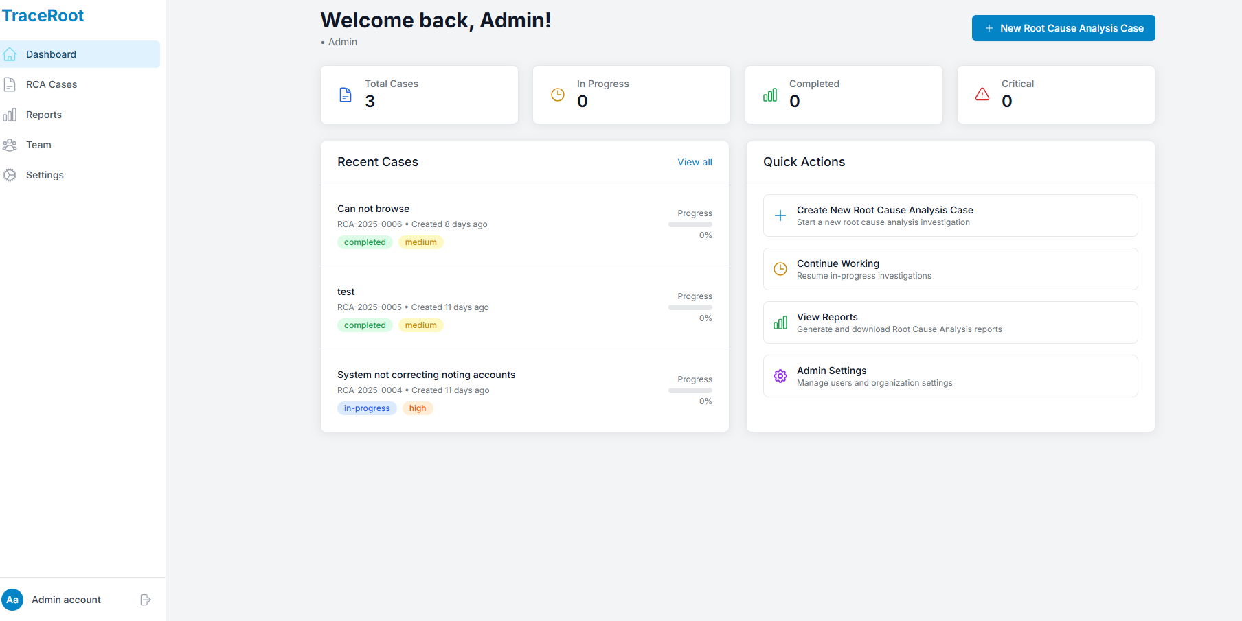Select the View Reports quick action
Viewport: 1242px width, 621px height.
[950, 323]
